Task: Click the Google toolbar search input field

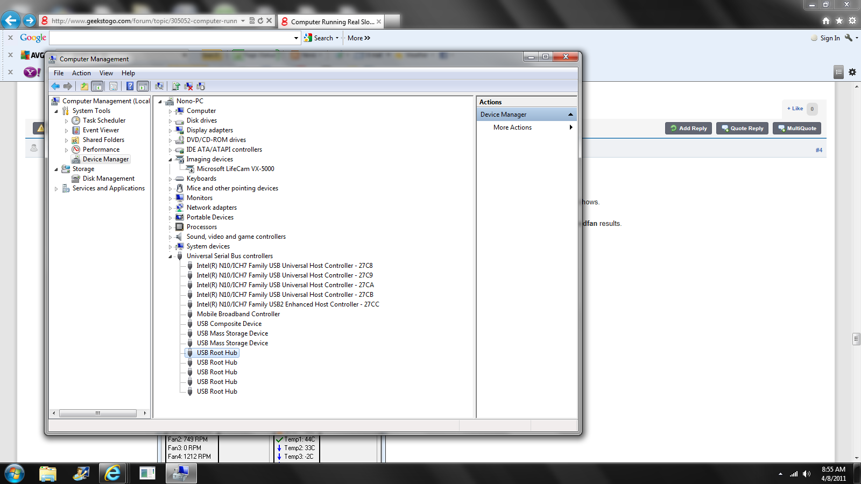Action: 171,38
